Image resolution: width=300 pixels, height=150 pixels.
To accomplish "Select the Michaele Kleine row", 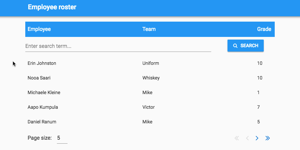I will click(150, 92).
